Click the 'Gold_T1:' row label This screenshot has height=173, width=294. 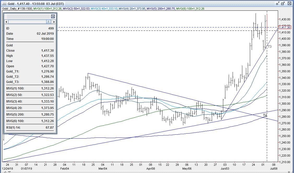13,71
